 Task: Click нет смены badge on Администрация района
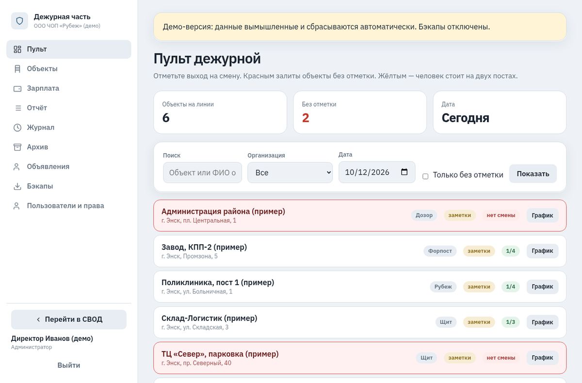[501, 215]
